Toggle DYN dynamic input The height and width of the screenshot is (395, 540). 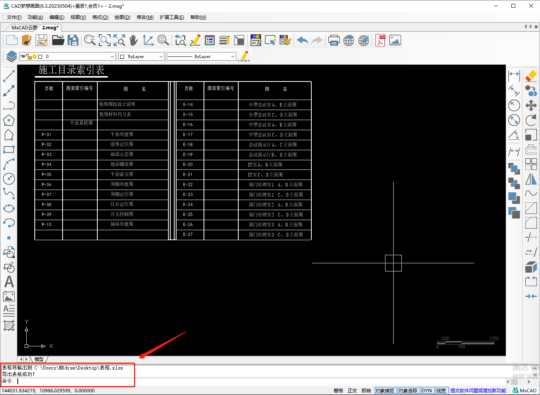coord(427,391)
